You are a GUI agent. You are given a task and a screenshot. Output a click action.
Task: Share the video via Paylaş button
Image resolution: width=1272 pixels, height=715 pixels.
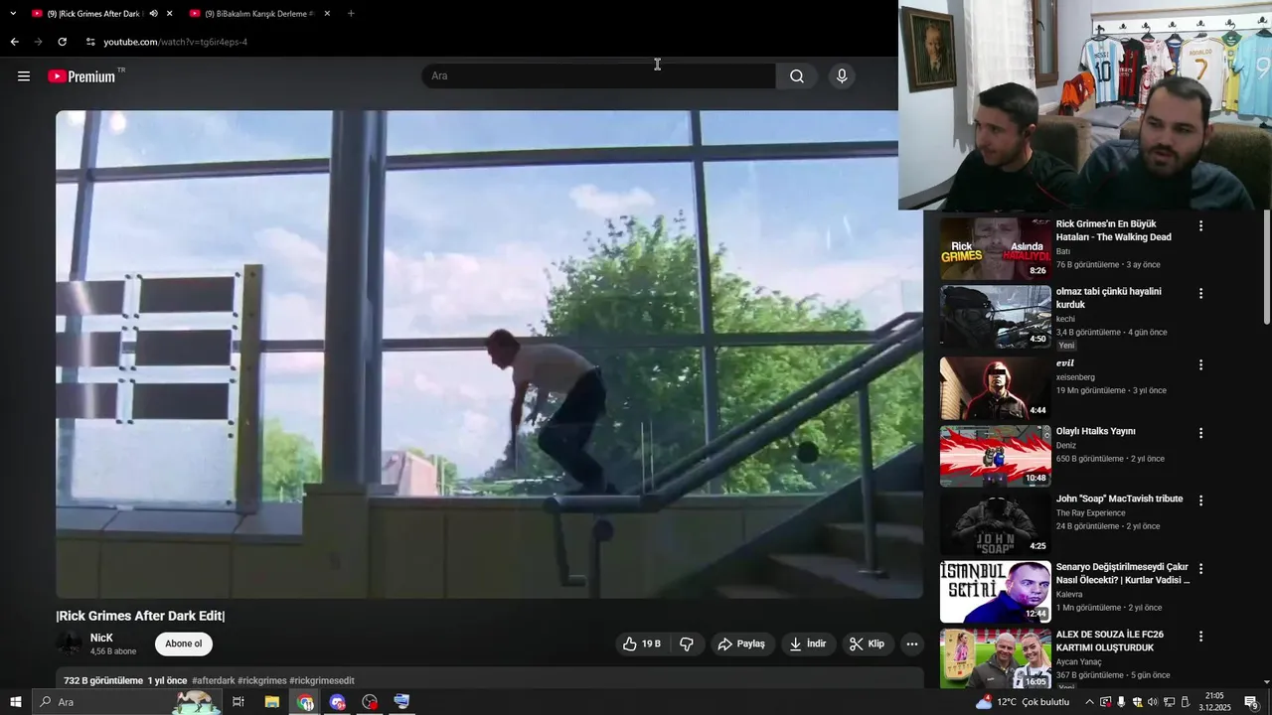(741, 643)
